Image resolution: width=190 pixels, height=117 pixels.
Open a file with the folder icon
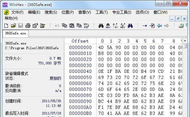click(x=13, y=26)
